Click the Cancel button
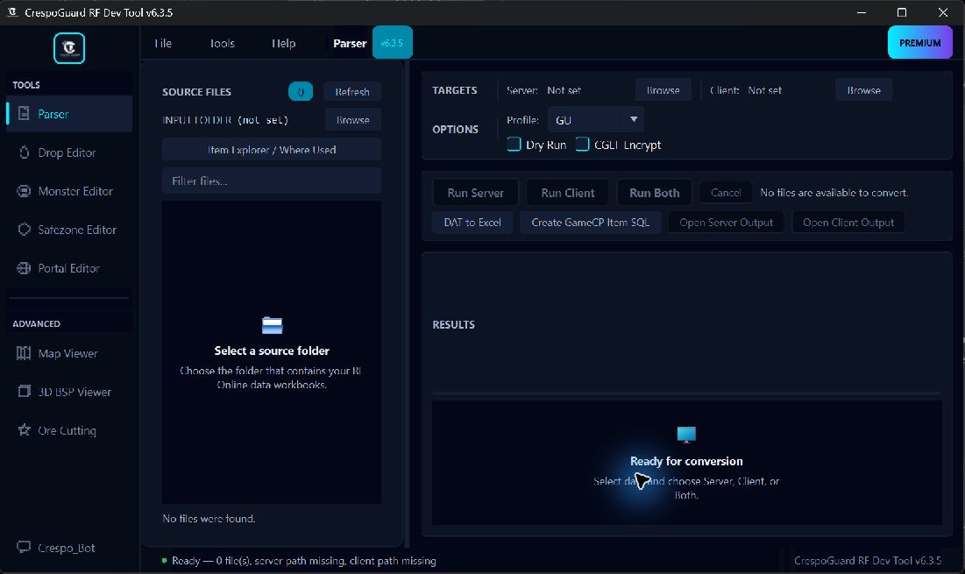The width and height of the screenshot is (965, 574). click(726, 193)
